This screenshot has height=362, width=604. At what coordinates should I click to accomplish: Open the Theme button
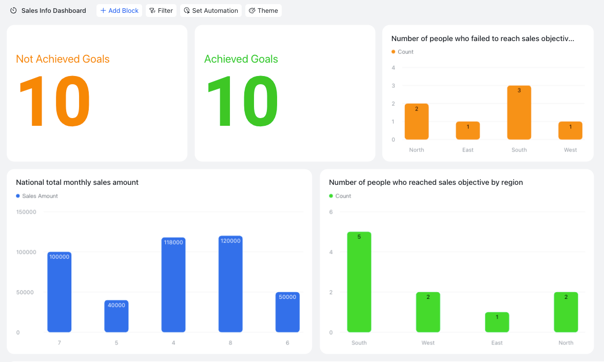click(x=263, y=10)
